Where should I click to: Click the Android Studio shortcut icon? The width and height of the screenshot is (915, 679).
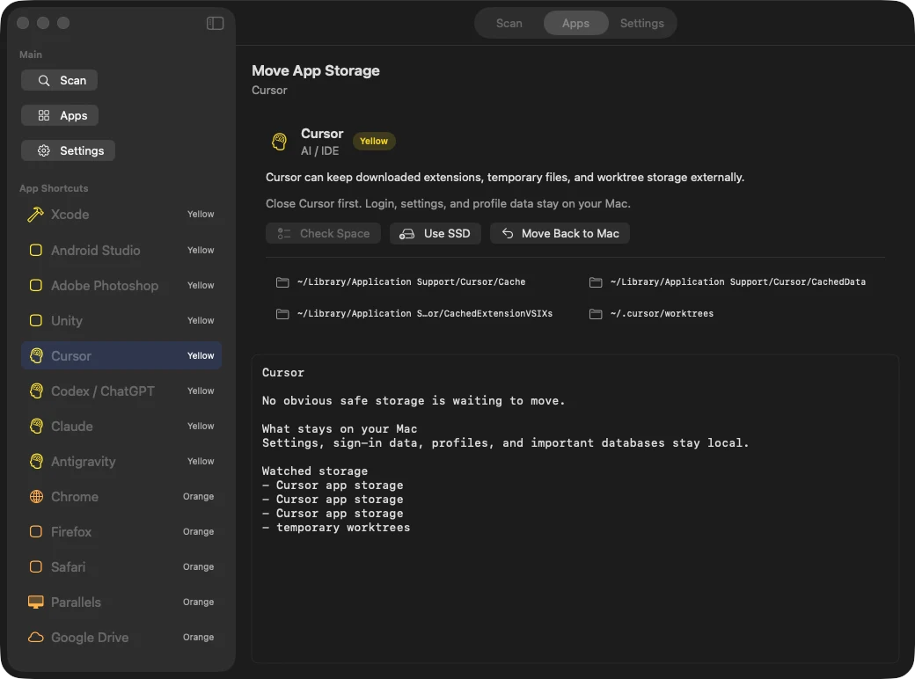[x=35, y=251]
